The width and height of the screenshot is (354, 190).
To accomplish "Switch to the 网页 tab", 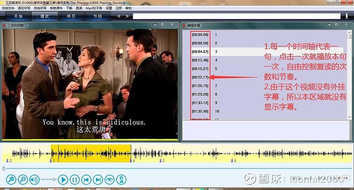I will 71,16.
